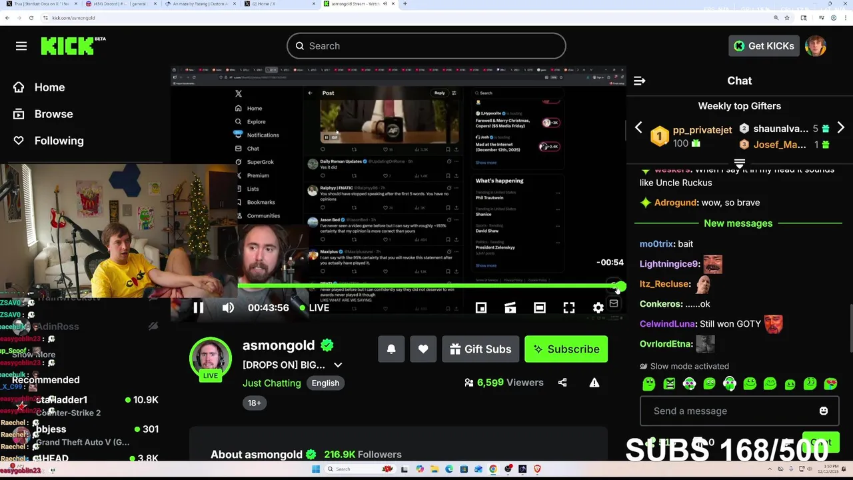The image size is (853, 480).
Task: Focus the Send a message box
Action: (738, 411)
